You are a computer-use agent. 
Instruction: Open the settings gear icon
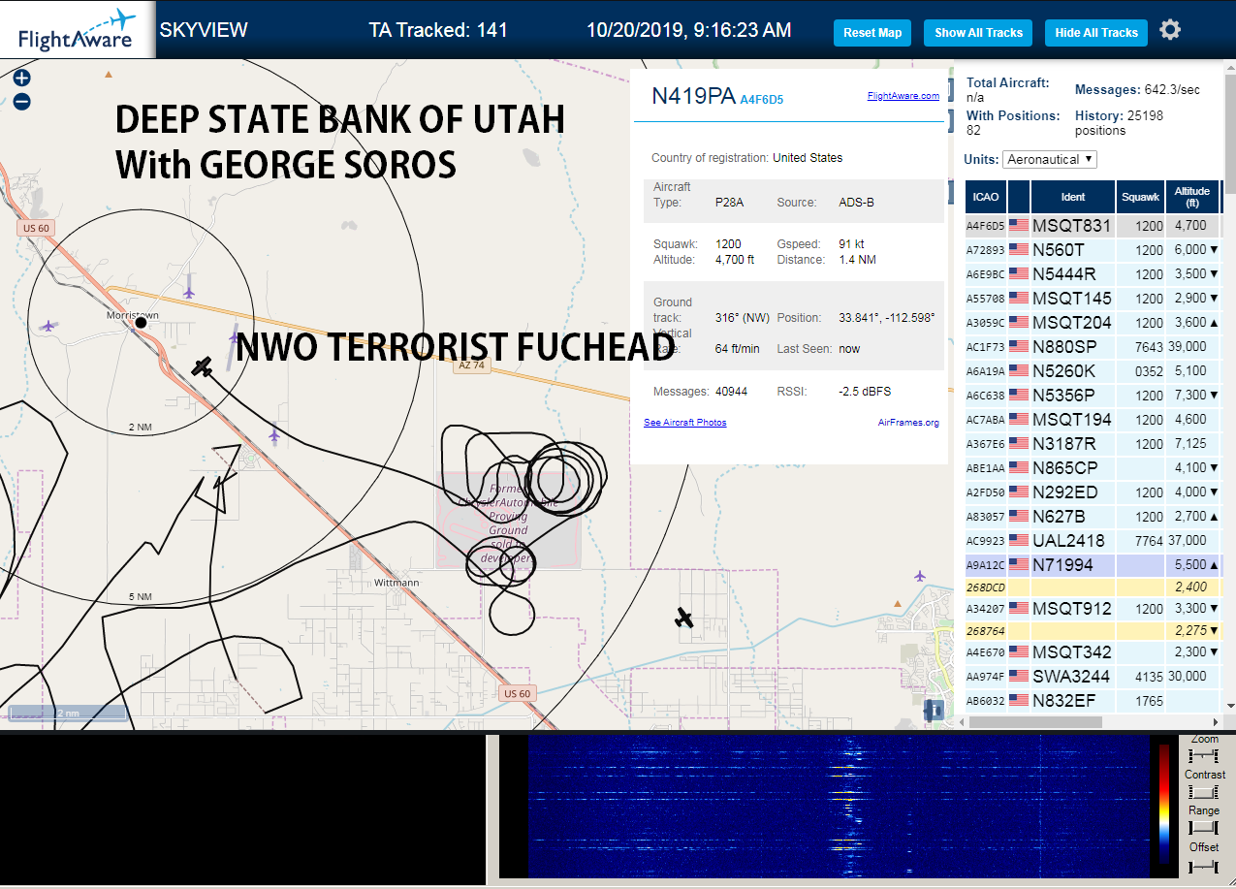1170,30
